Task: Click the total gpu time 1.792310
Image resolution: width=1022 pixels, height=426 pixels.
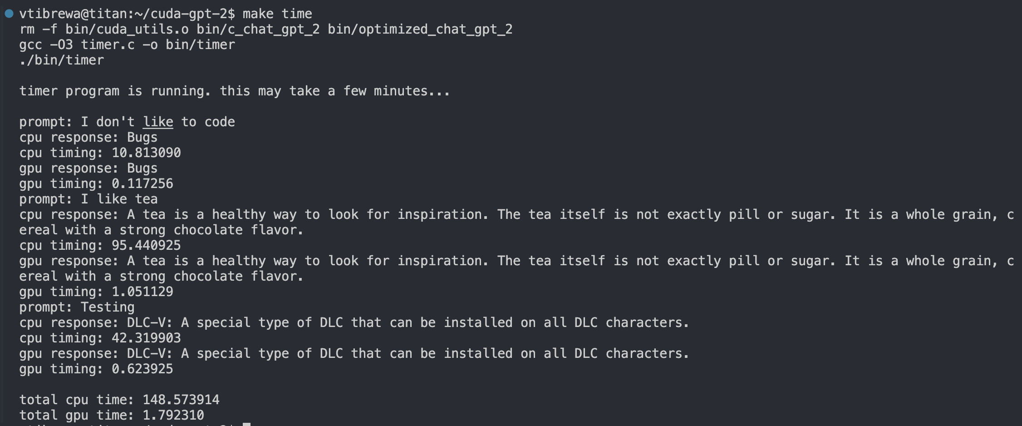Action: (173, 415)
